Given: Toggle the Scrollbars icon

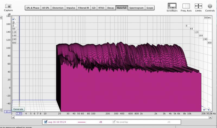Looking at the screenshot, I should 172,6.
